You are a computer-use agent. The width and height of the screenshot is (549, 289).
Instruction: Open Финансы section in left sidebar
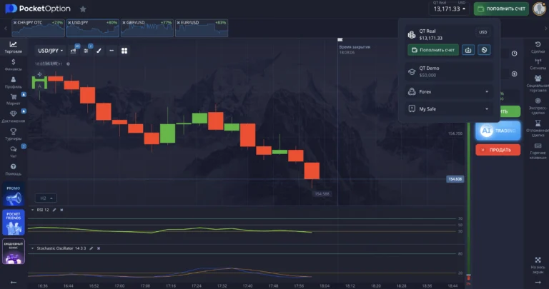pos(13,65)
